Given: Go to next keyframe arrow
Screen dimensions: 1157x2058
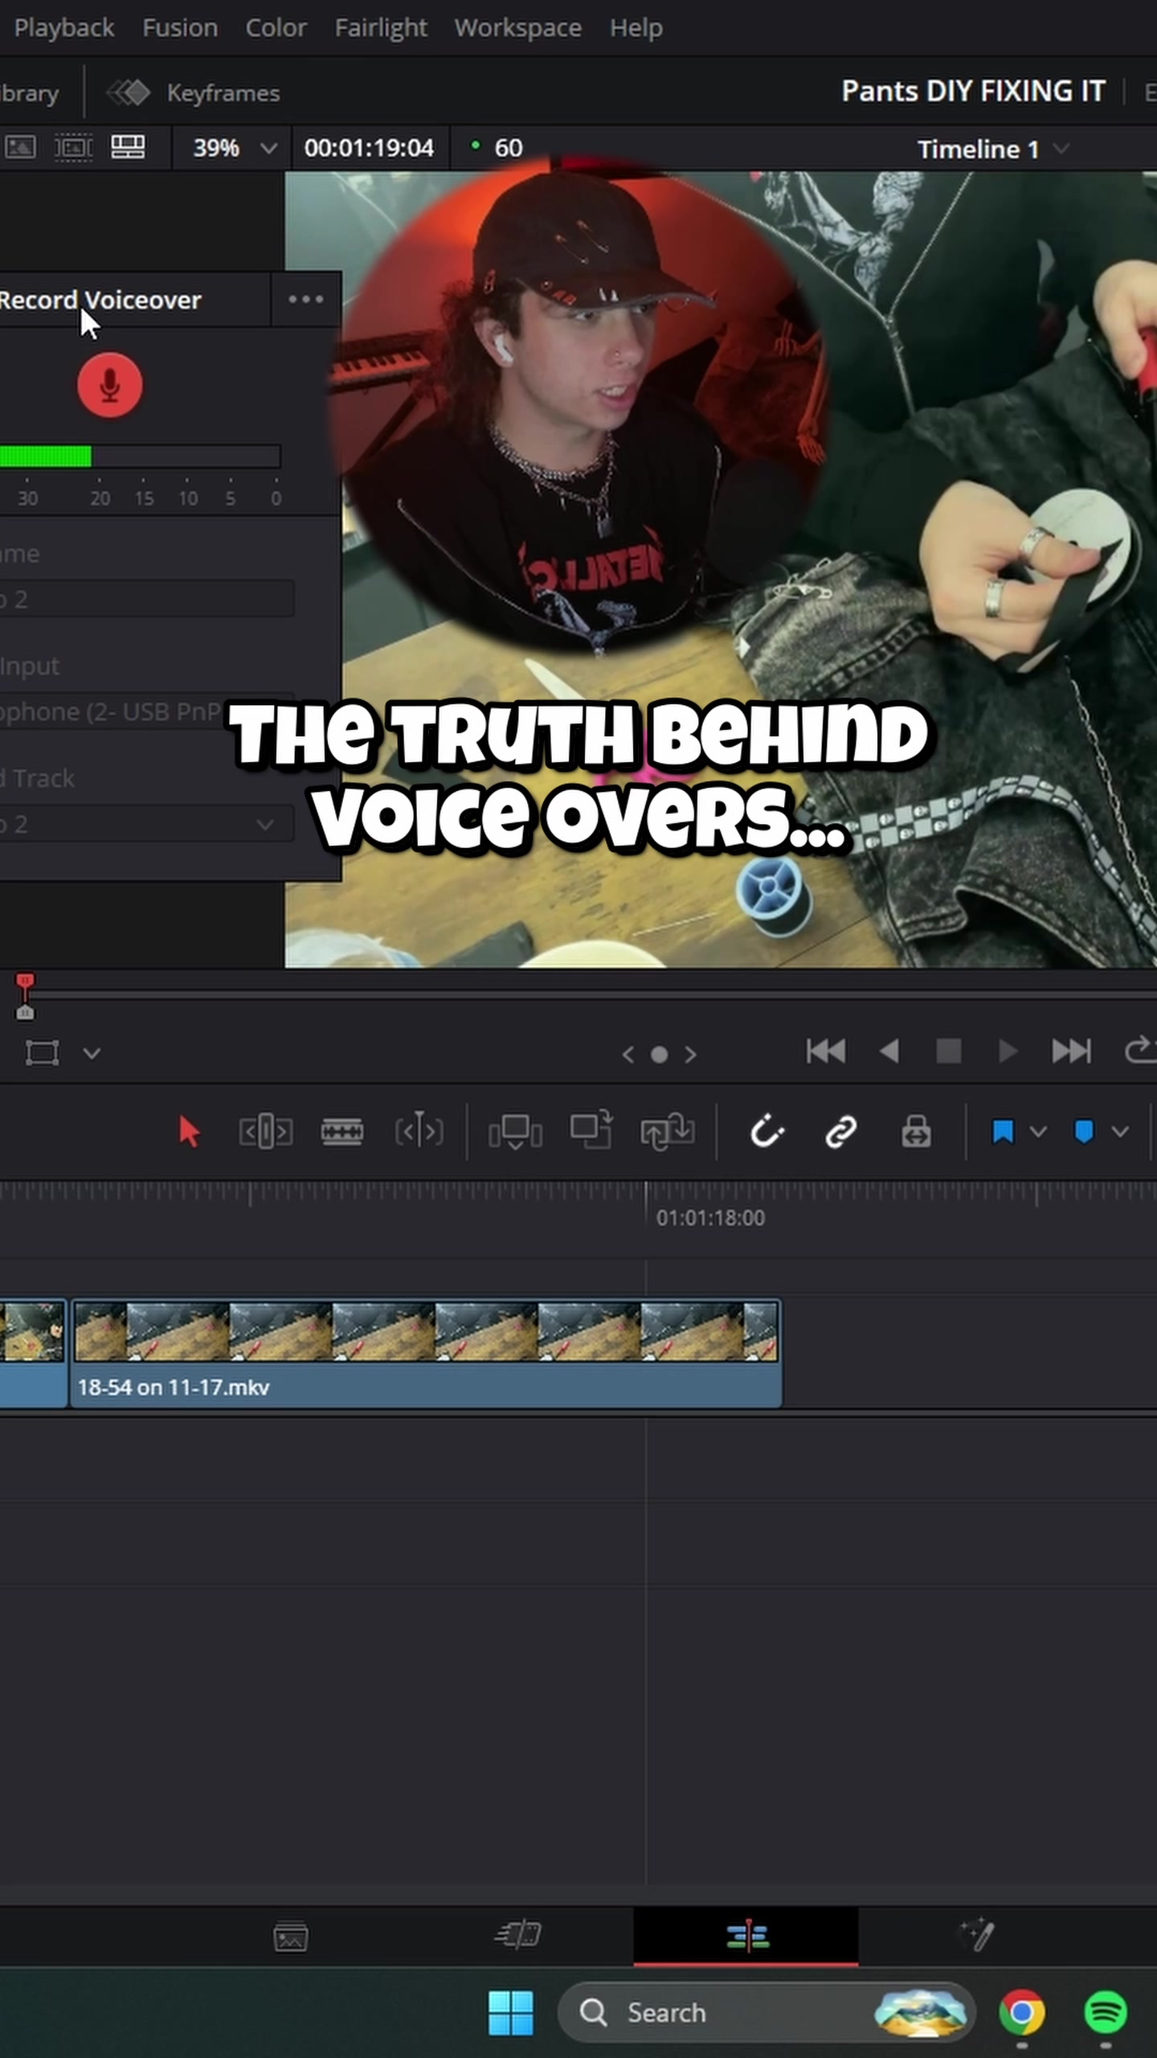Looking at the screenshot, I should pos(690,1054).
